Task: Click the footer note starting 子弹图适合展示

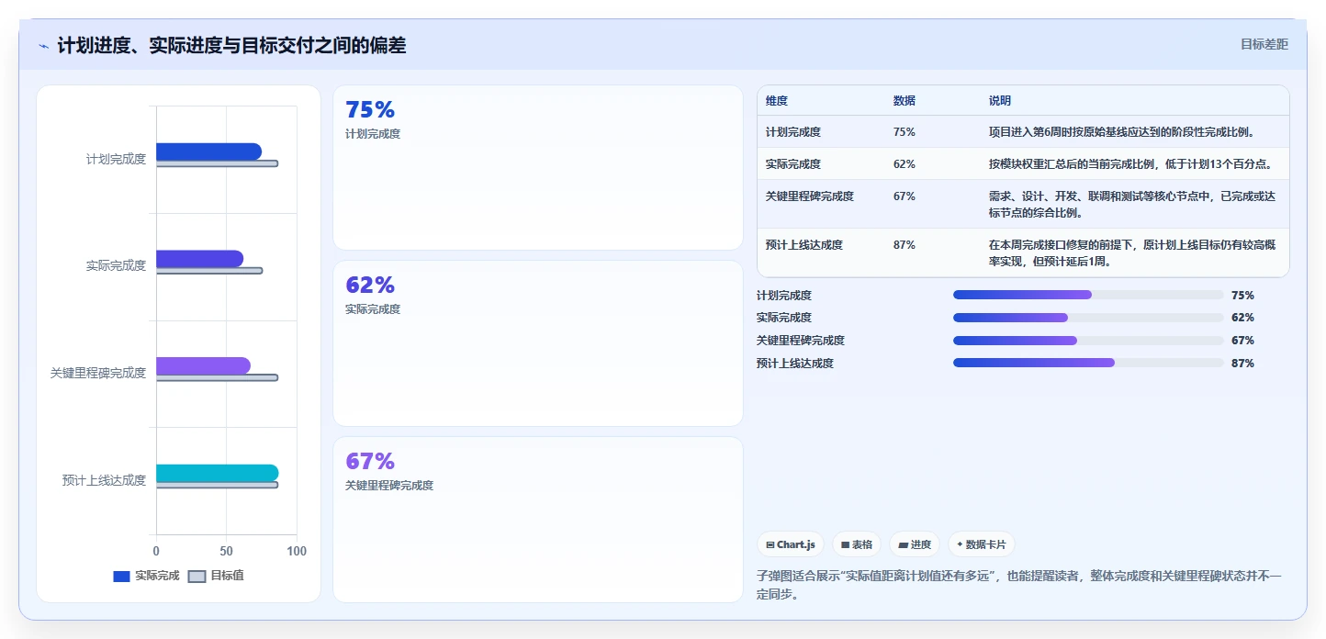Action: [1018, 585]
